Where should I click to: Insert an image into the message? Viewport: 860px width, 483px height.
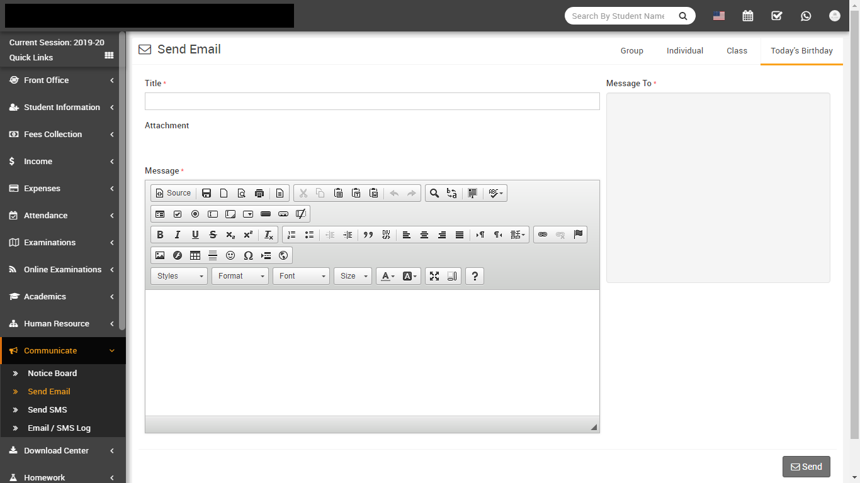[160, 255]
